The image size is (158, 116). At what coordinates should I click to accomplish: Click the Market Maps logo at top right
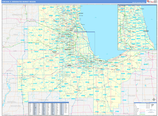click(150, 2)
